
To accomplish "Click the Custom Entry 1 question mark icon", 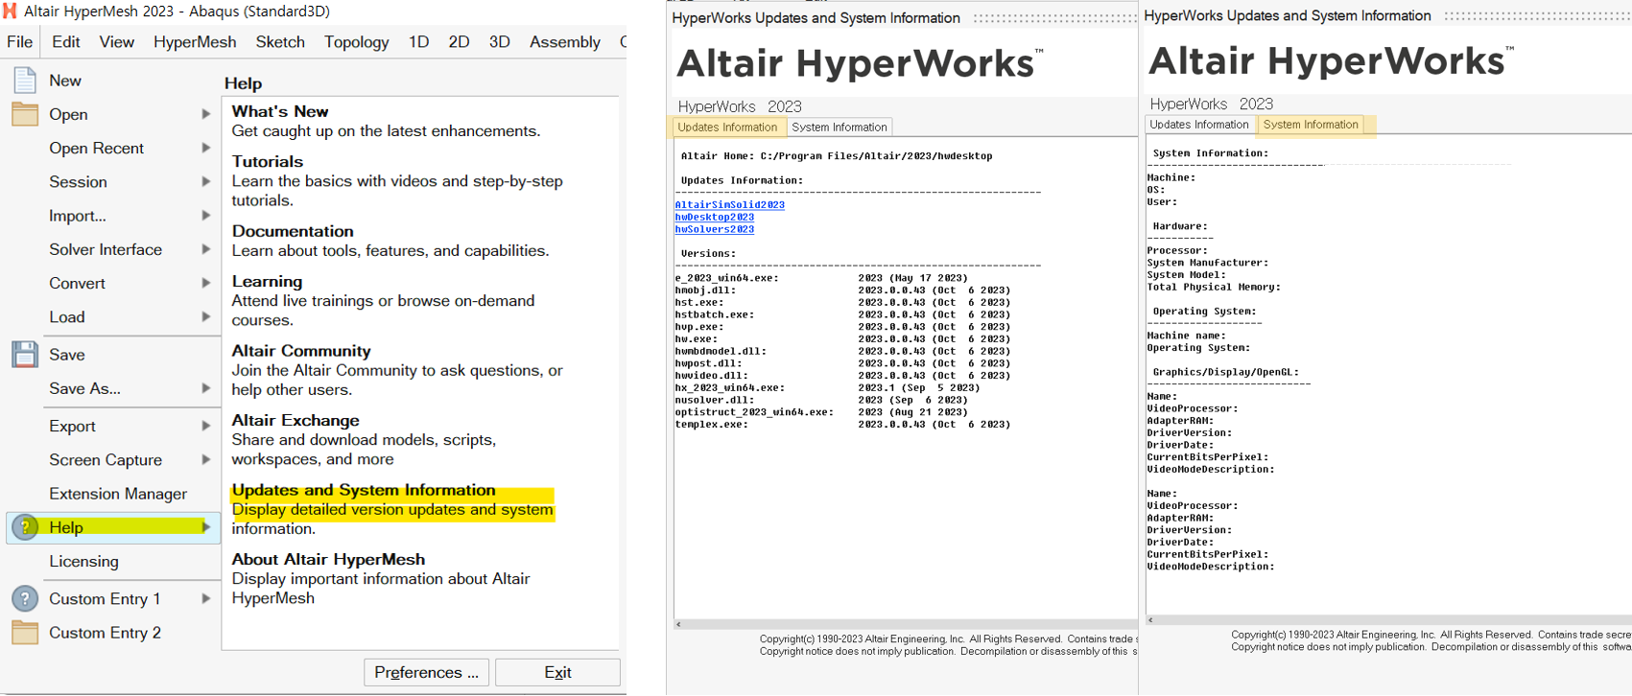I will click(25, 599).
